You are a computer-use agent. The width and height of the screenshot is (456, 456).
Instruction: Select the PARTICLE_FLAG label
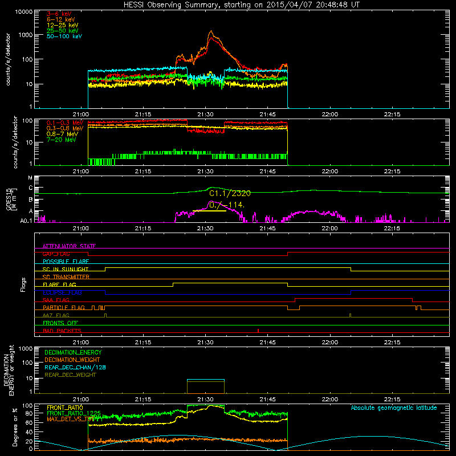point(64,308)
